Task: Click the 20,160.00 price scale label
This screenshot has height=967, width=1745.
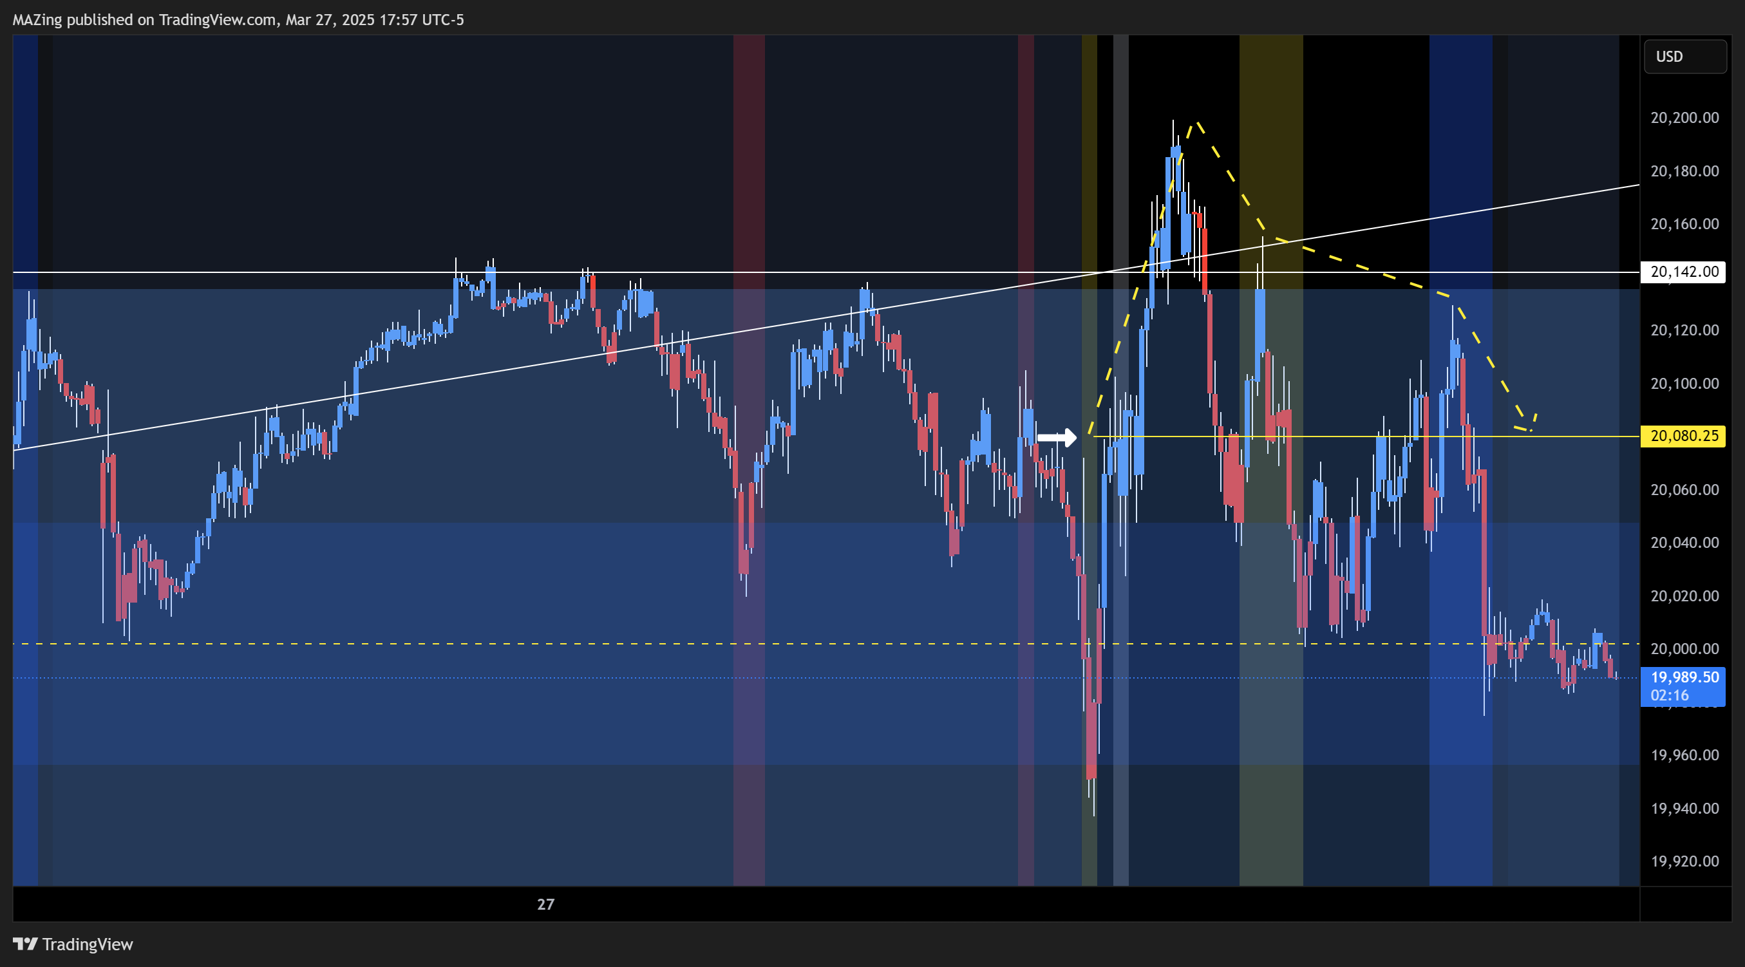Action: click(1684, 223)
